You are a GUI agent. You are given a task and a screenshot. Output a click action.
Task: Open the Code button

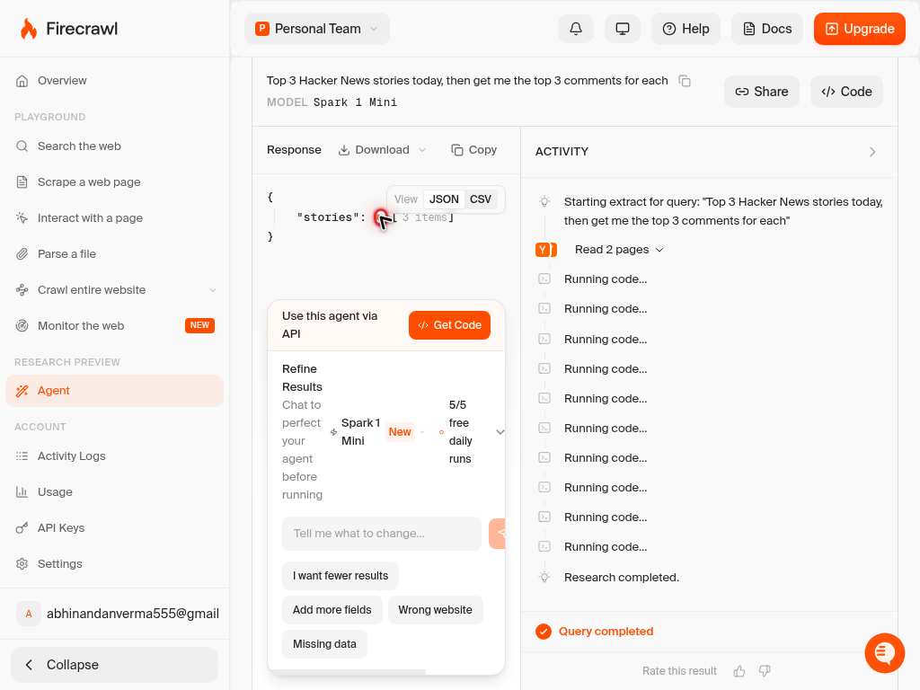tap(846, 92)
